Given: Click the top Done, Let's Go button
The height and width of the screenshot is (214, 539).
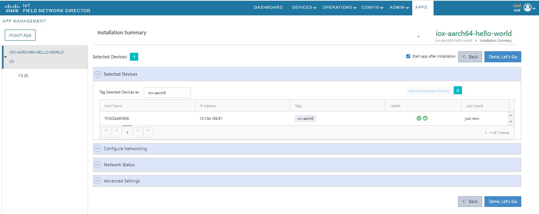Looking at the screenshot, I should pos(503,57).
